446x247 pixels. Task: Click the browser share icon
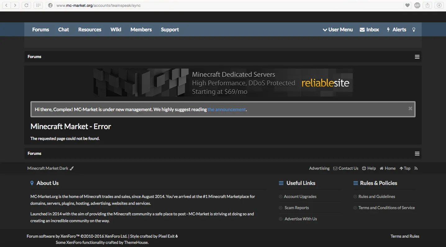coord(428,5)
